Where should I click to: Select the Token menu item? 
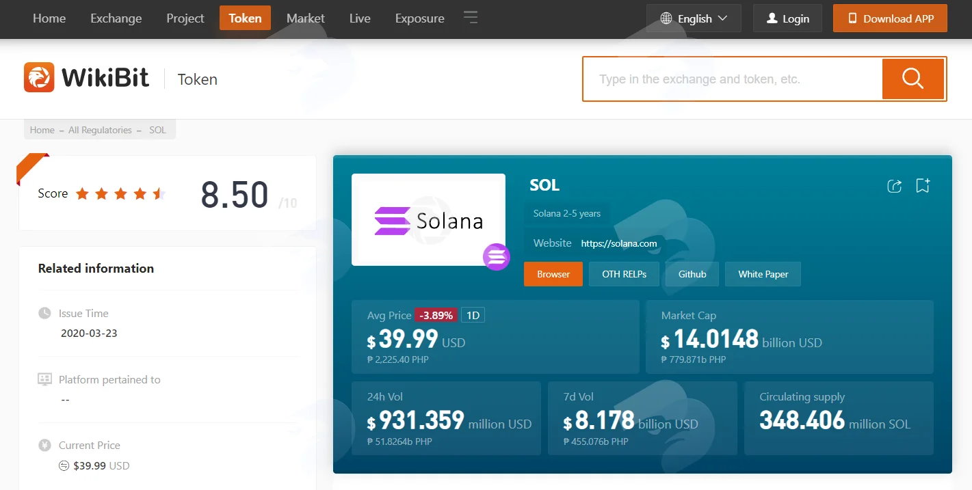tap(245, 18)
